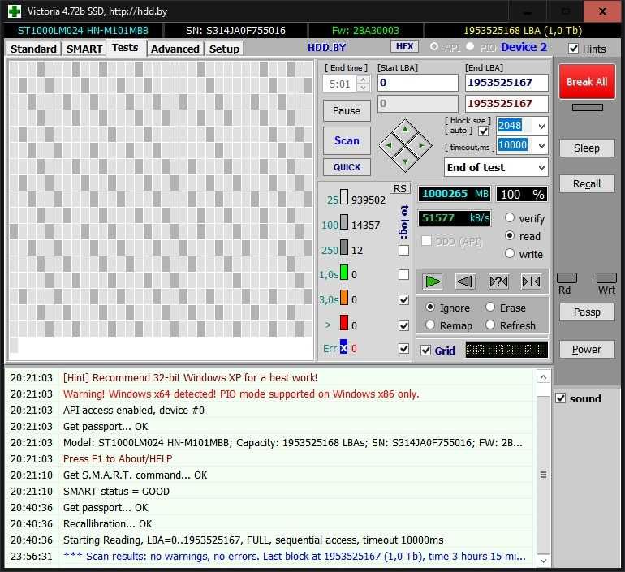Click the right arrow in navigation diamond
Viewport: 625px width, 572px height.
pyautogui.click(x=421, y=145)
